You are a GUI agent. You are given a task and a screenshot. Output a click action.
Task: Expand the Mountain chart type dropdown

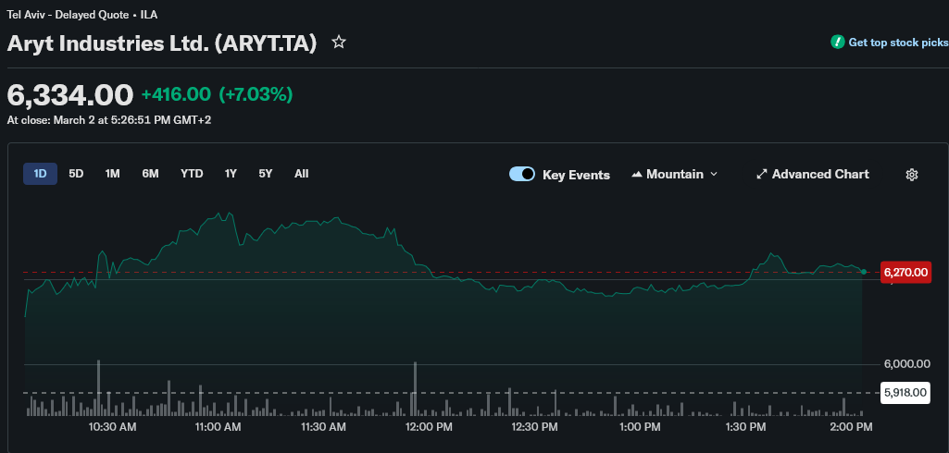click(x=714, y=175)
